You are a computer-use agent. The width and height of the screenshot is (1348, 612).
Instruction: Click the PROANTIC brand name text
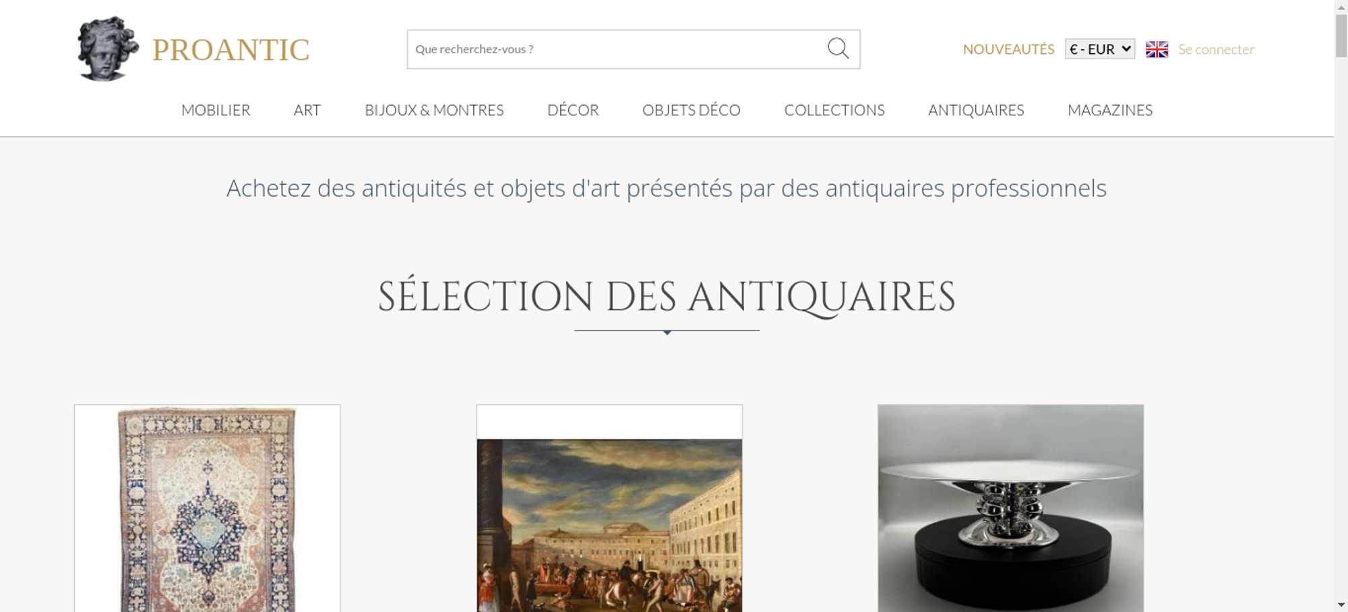[231, 50]
